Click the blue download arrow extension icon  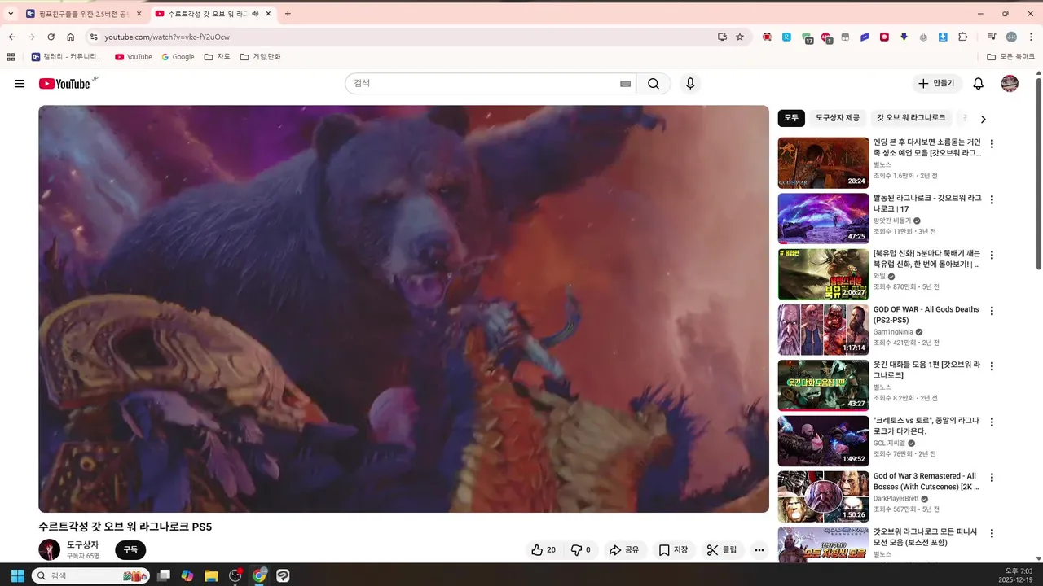coord(943,37)
